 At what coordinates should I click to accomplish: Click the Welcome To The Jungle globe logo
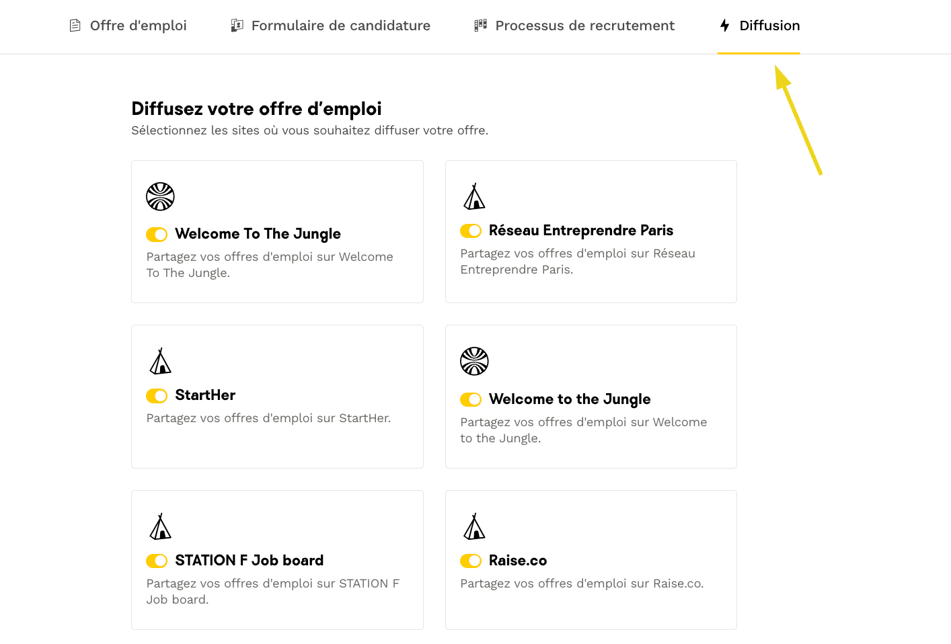160,196
